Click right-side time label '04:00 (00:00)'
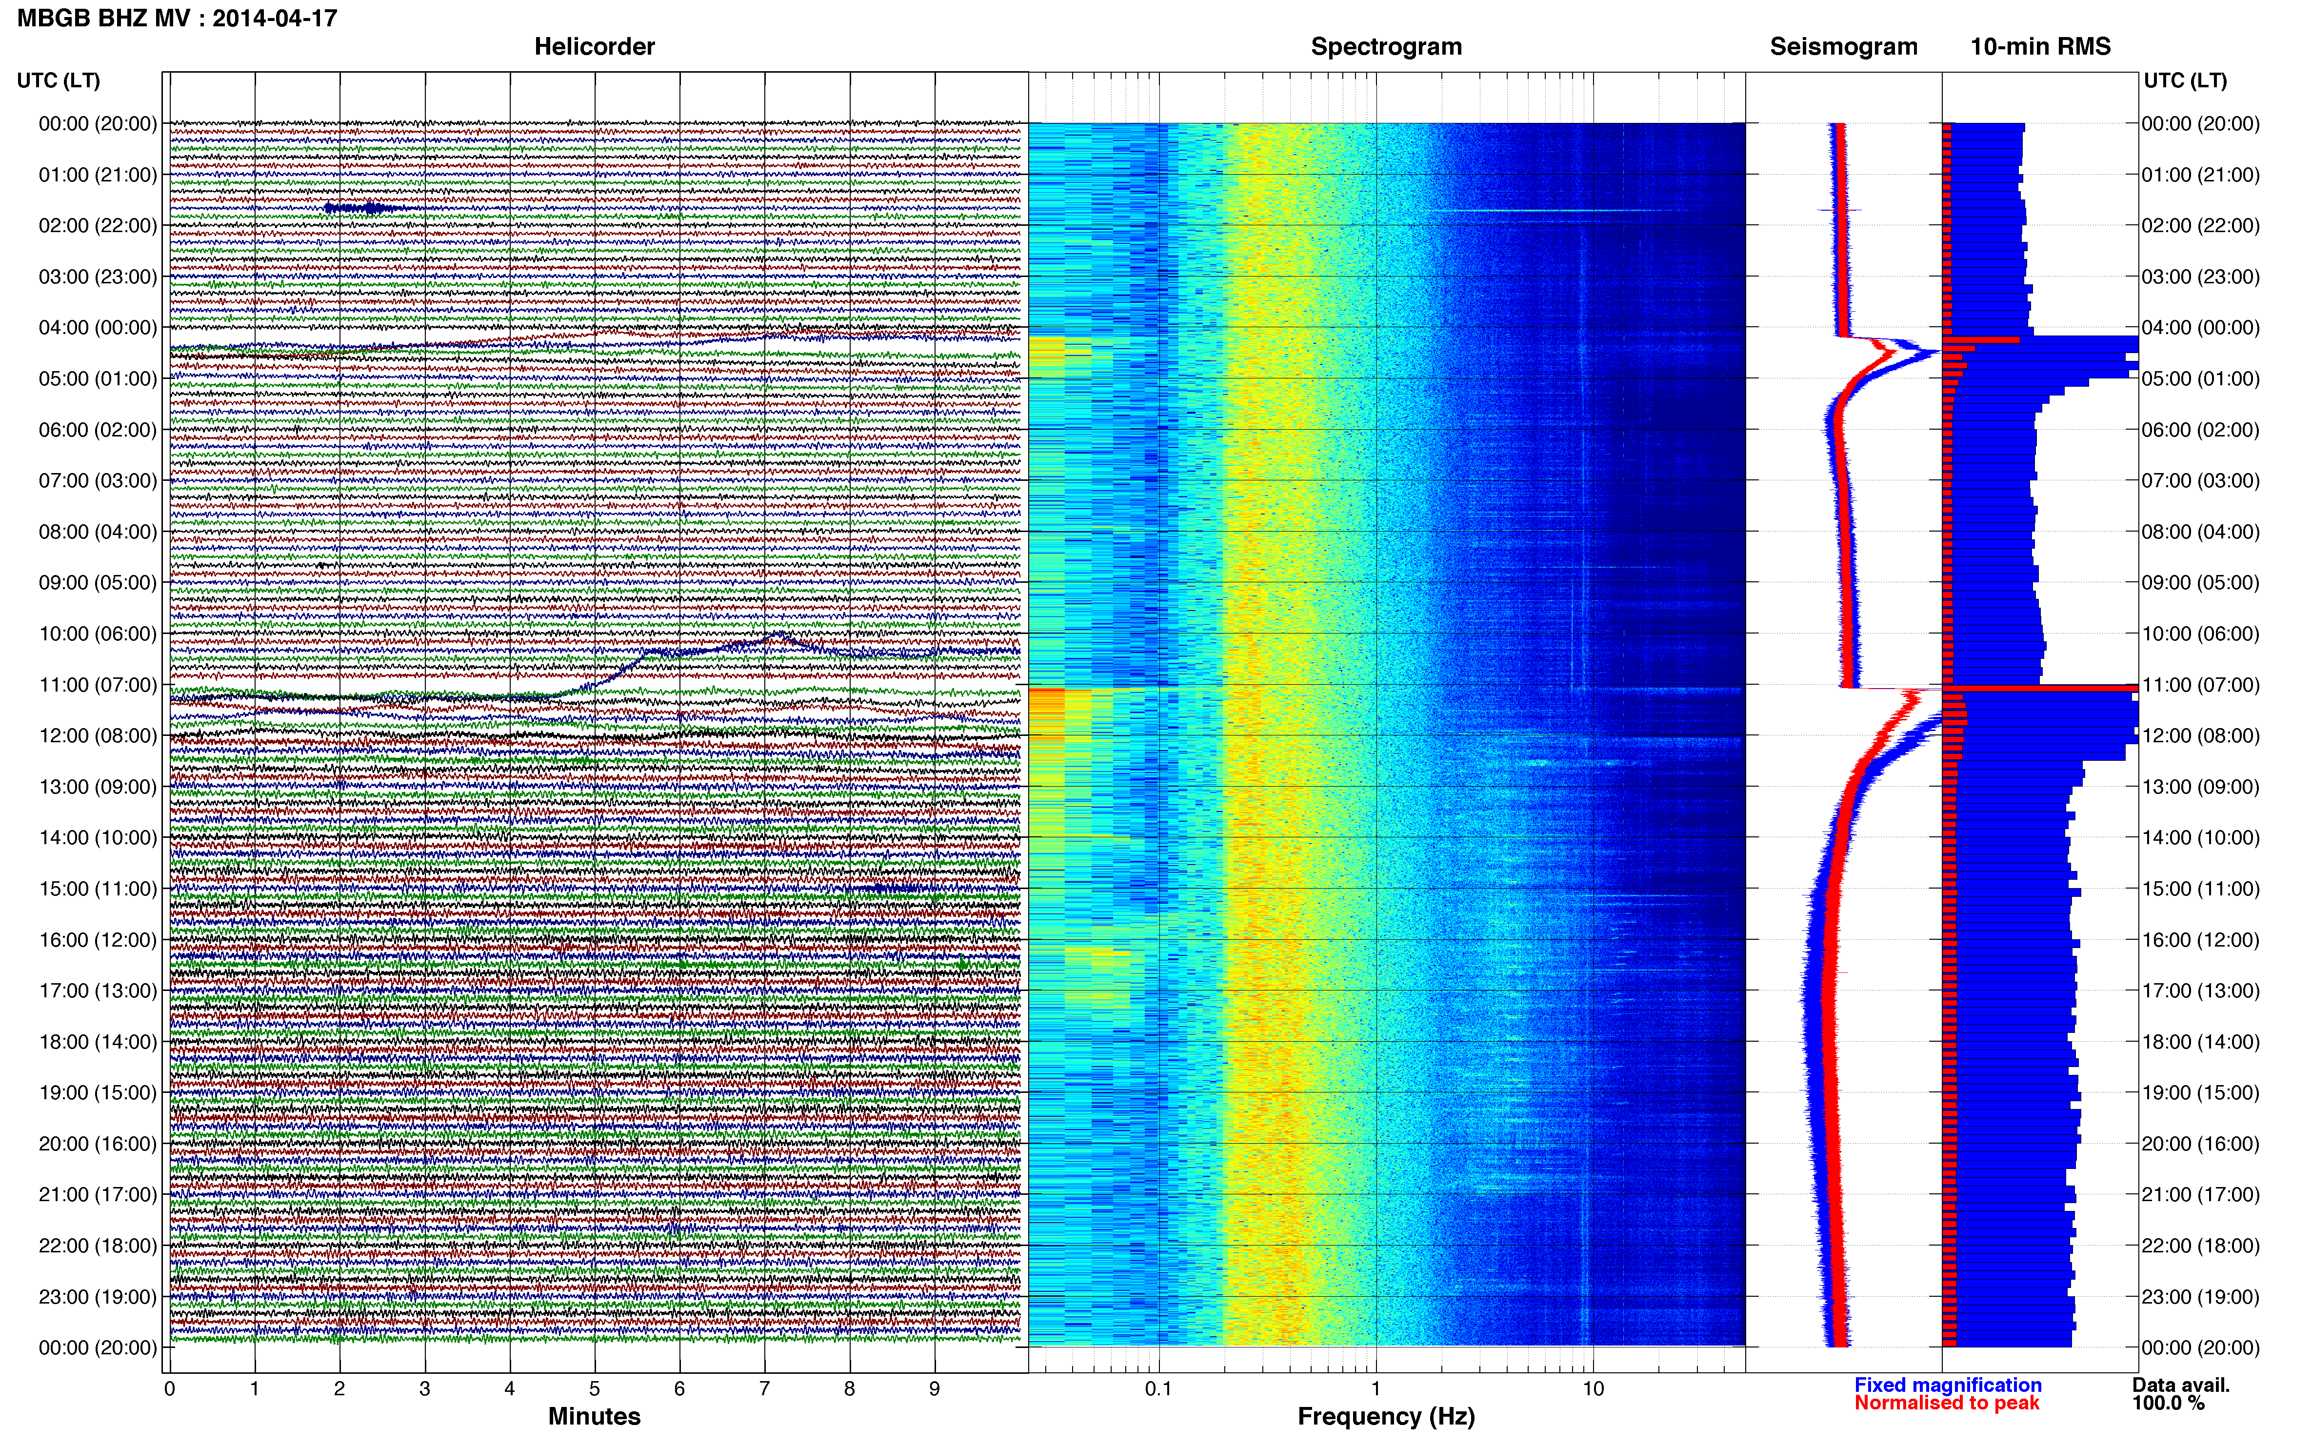 pos(2200,328)
